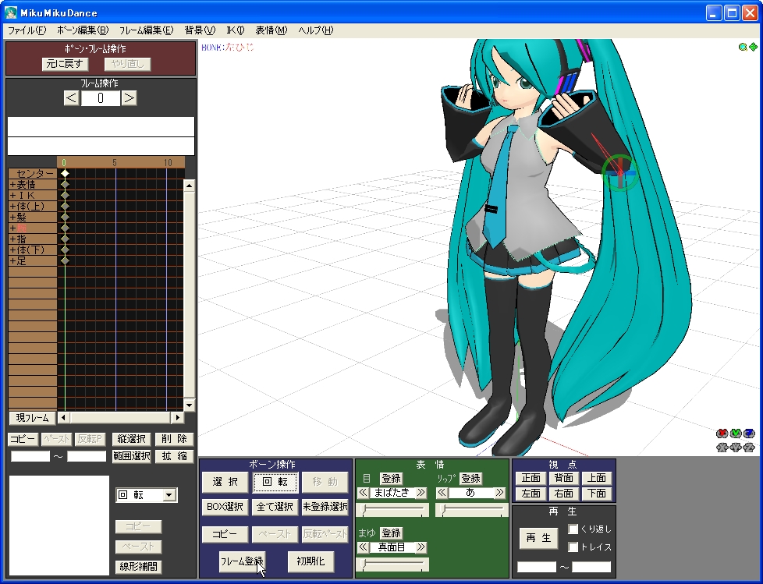Image resolution: width=763 pixels, height=584 pixels.
Task: Open the フレーム編集(E) menu
Action: (146, 30)
